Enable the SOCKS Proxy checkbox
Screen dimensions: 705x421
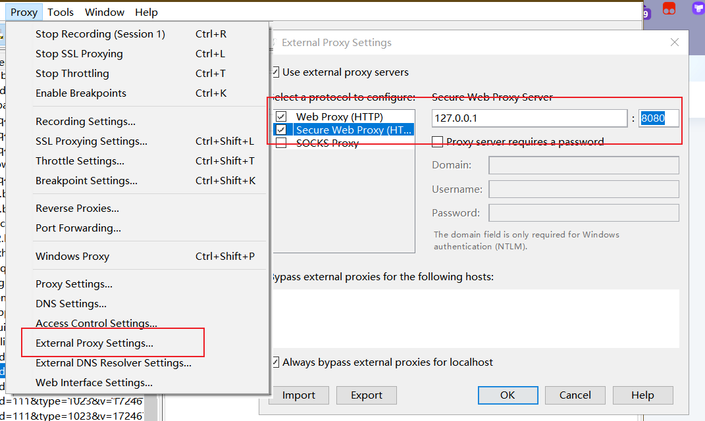click(281, 143)
